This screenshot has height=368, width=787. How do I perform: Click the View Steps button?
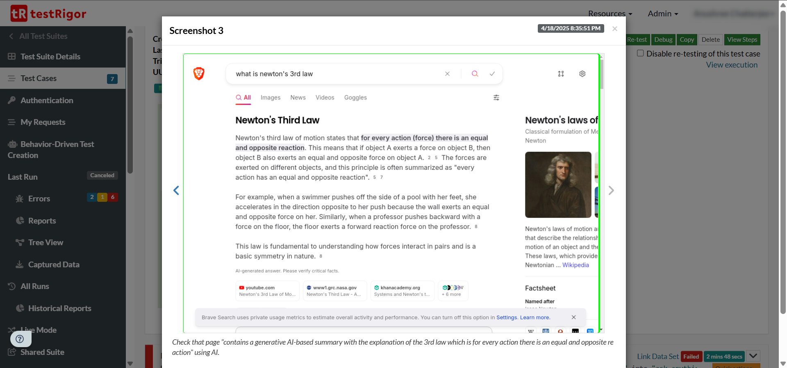(742, 40)
